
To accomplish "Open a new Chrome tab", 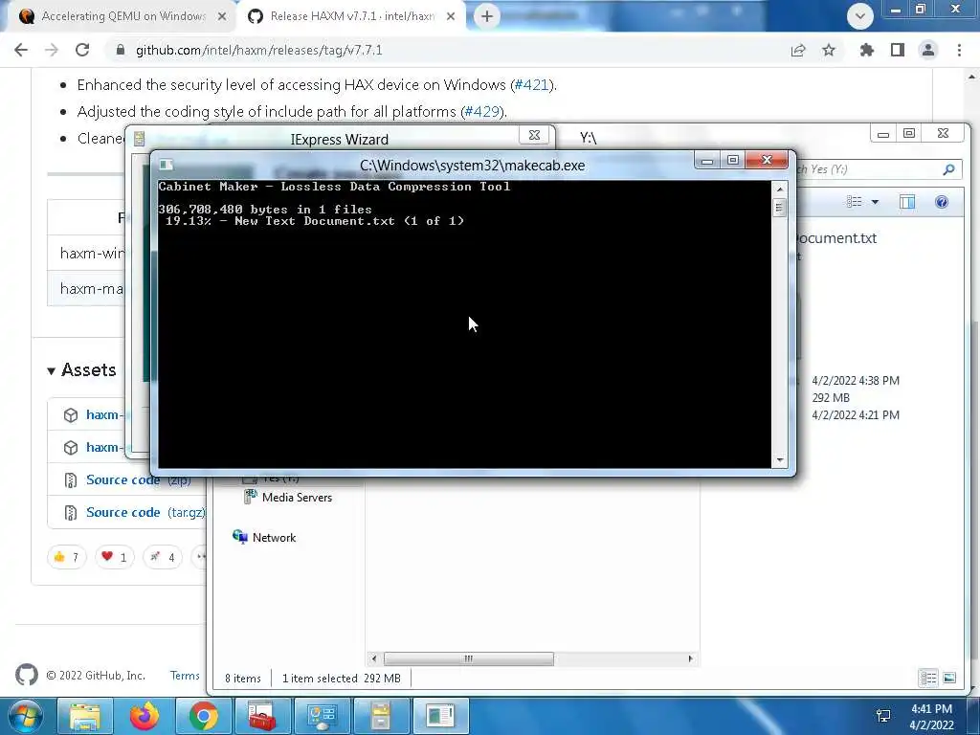I will tap(487, 16).
